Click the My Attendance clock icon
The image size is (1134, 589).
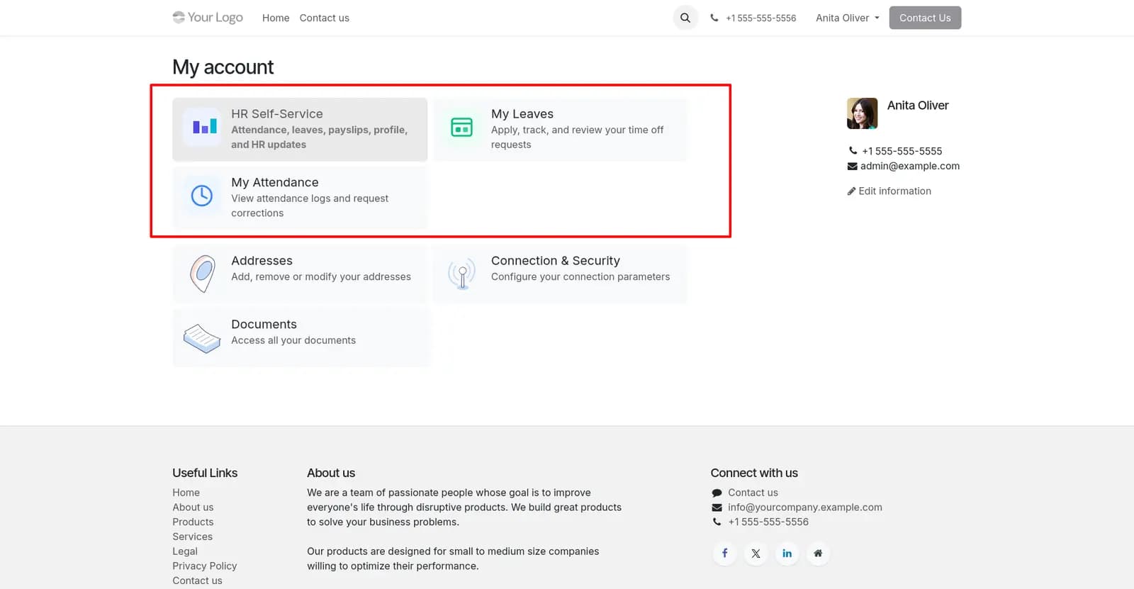click(x=202, y=196)
